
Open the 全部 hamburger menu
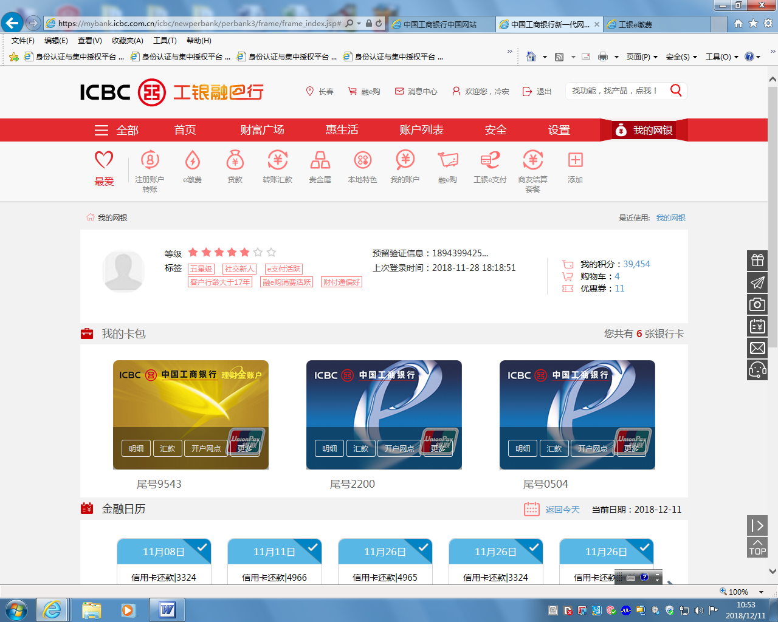pos(117,130)
